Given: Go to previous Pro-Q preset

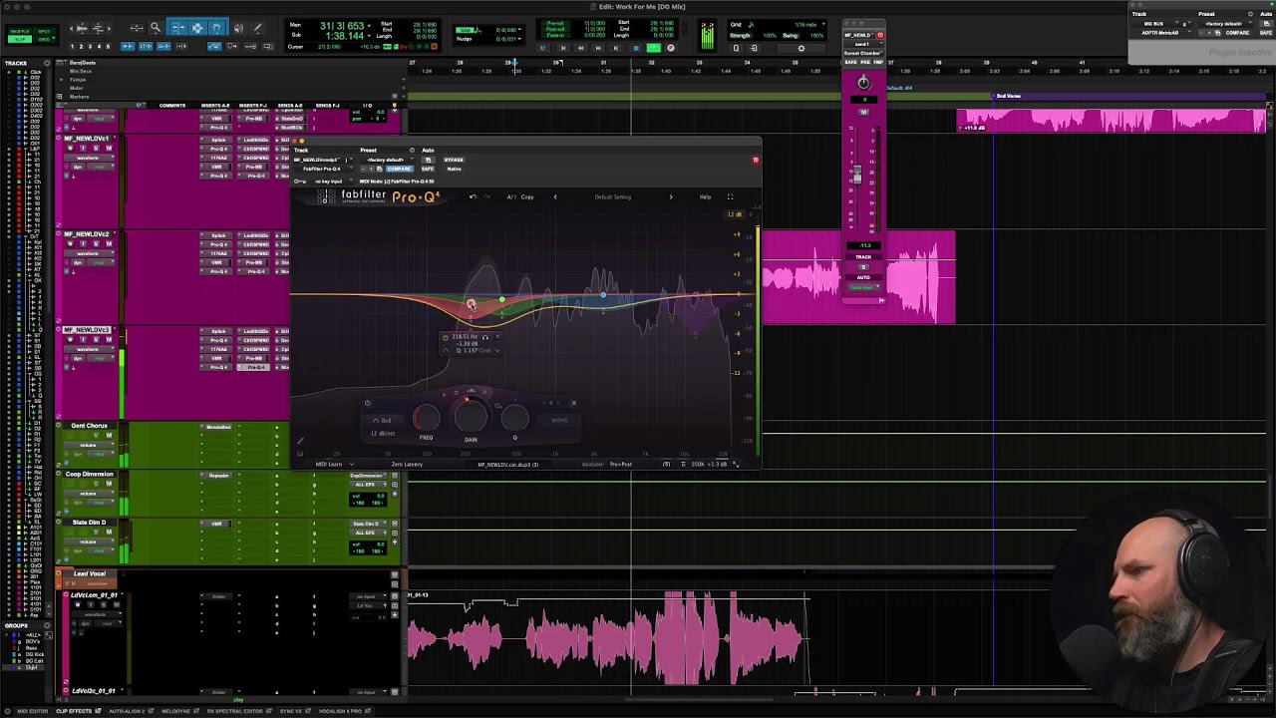Looking at the screenshot, I should 555,196.
